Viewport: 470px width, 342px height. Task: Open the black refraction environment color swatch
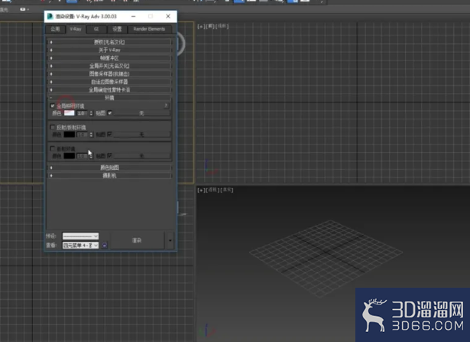[x=70, y=156]
